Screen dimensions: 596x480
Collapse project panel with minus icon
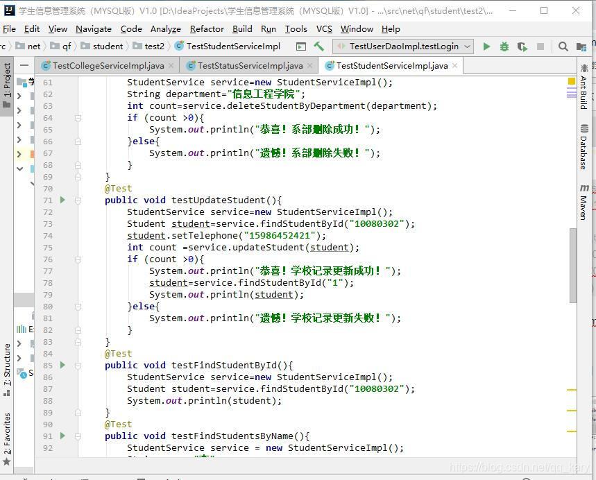(x=24, y=65)
